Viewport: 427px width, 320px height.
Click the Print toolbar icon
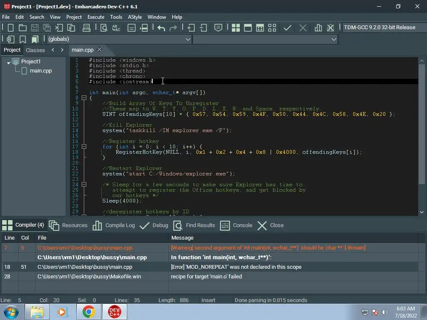(x=86, y=28)
